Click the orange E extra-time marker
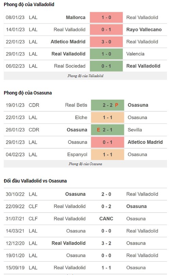 click(99, 130)
